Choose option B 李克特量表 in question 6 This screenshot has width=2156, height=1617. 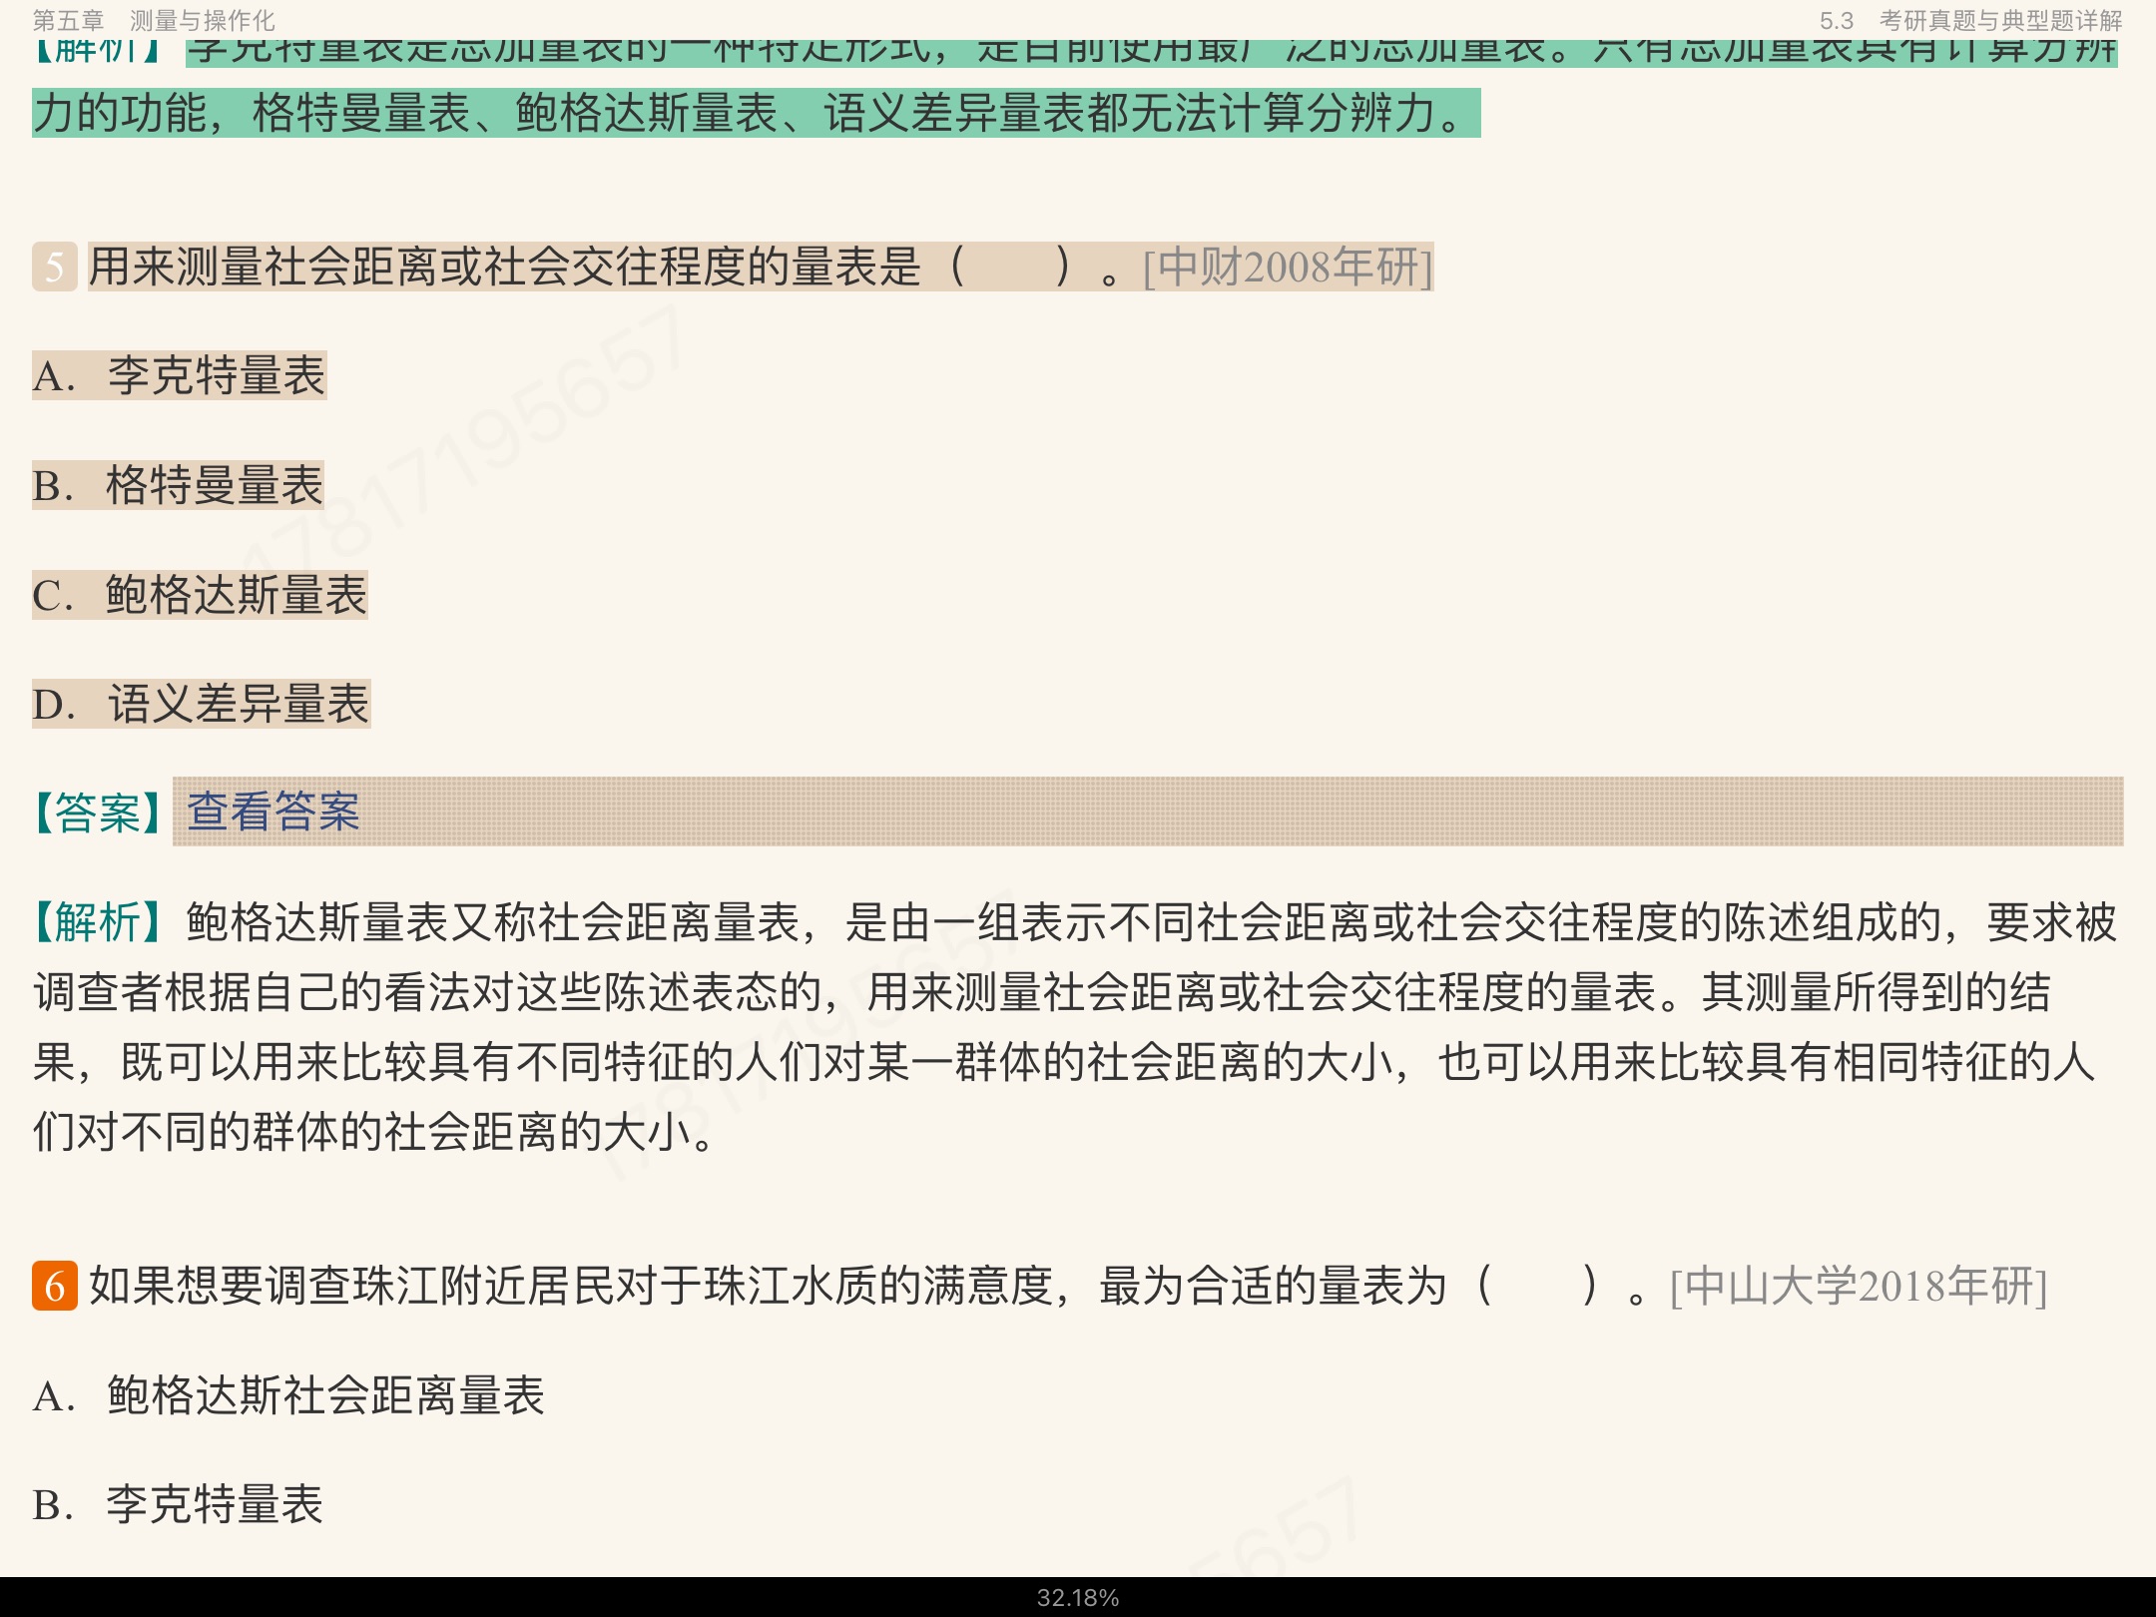click(178, 1505)
